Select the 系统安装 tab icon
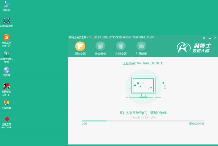Image resolution: width=218 pixels, height=146 pixels. pyautogui.click(x=80, y=48)
